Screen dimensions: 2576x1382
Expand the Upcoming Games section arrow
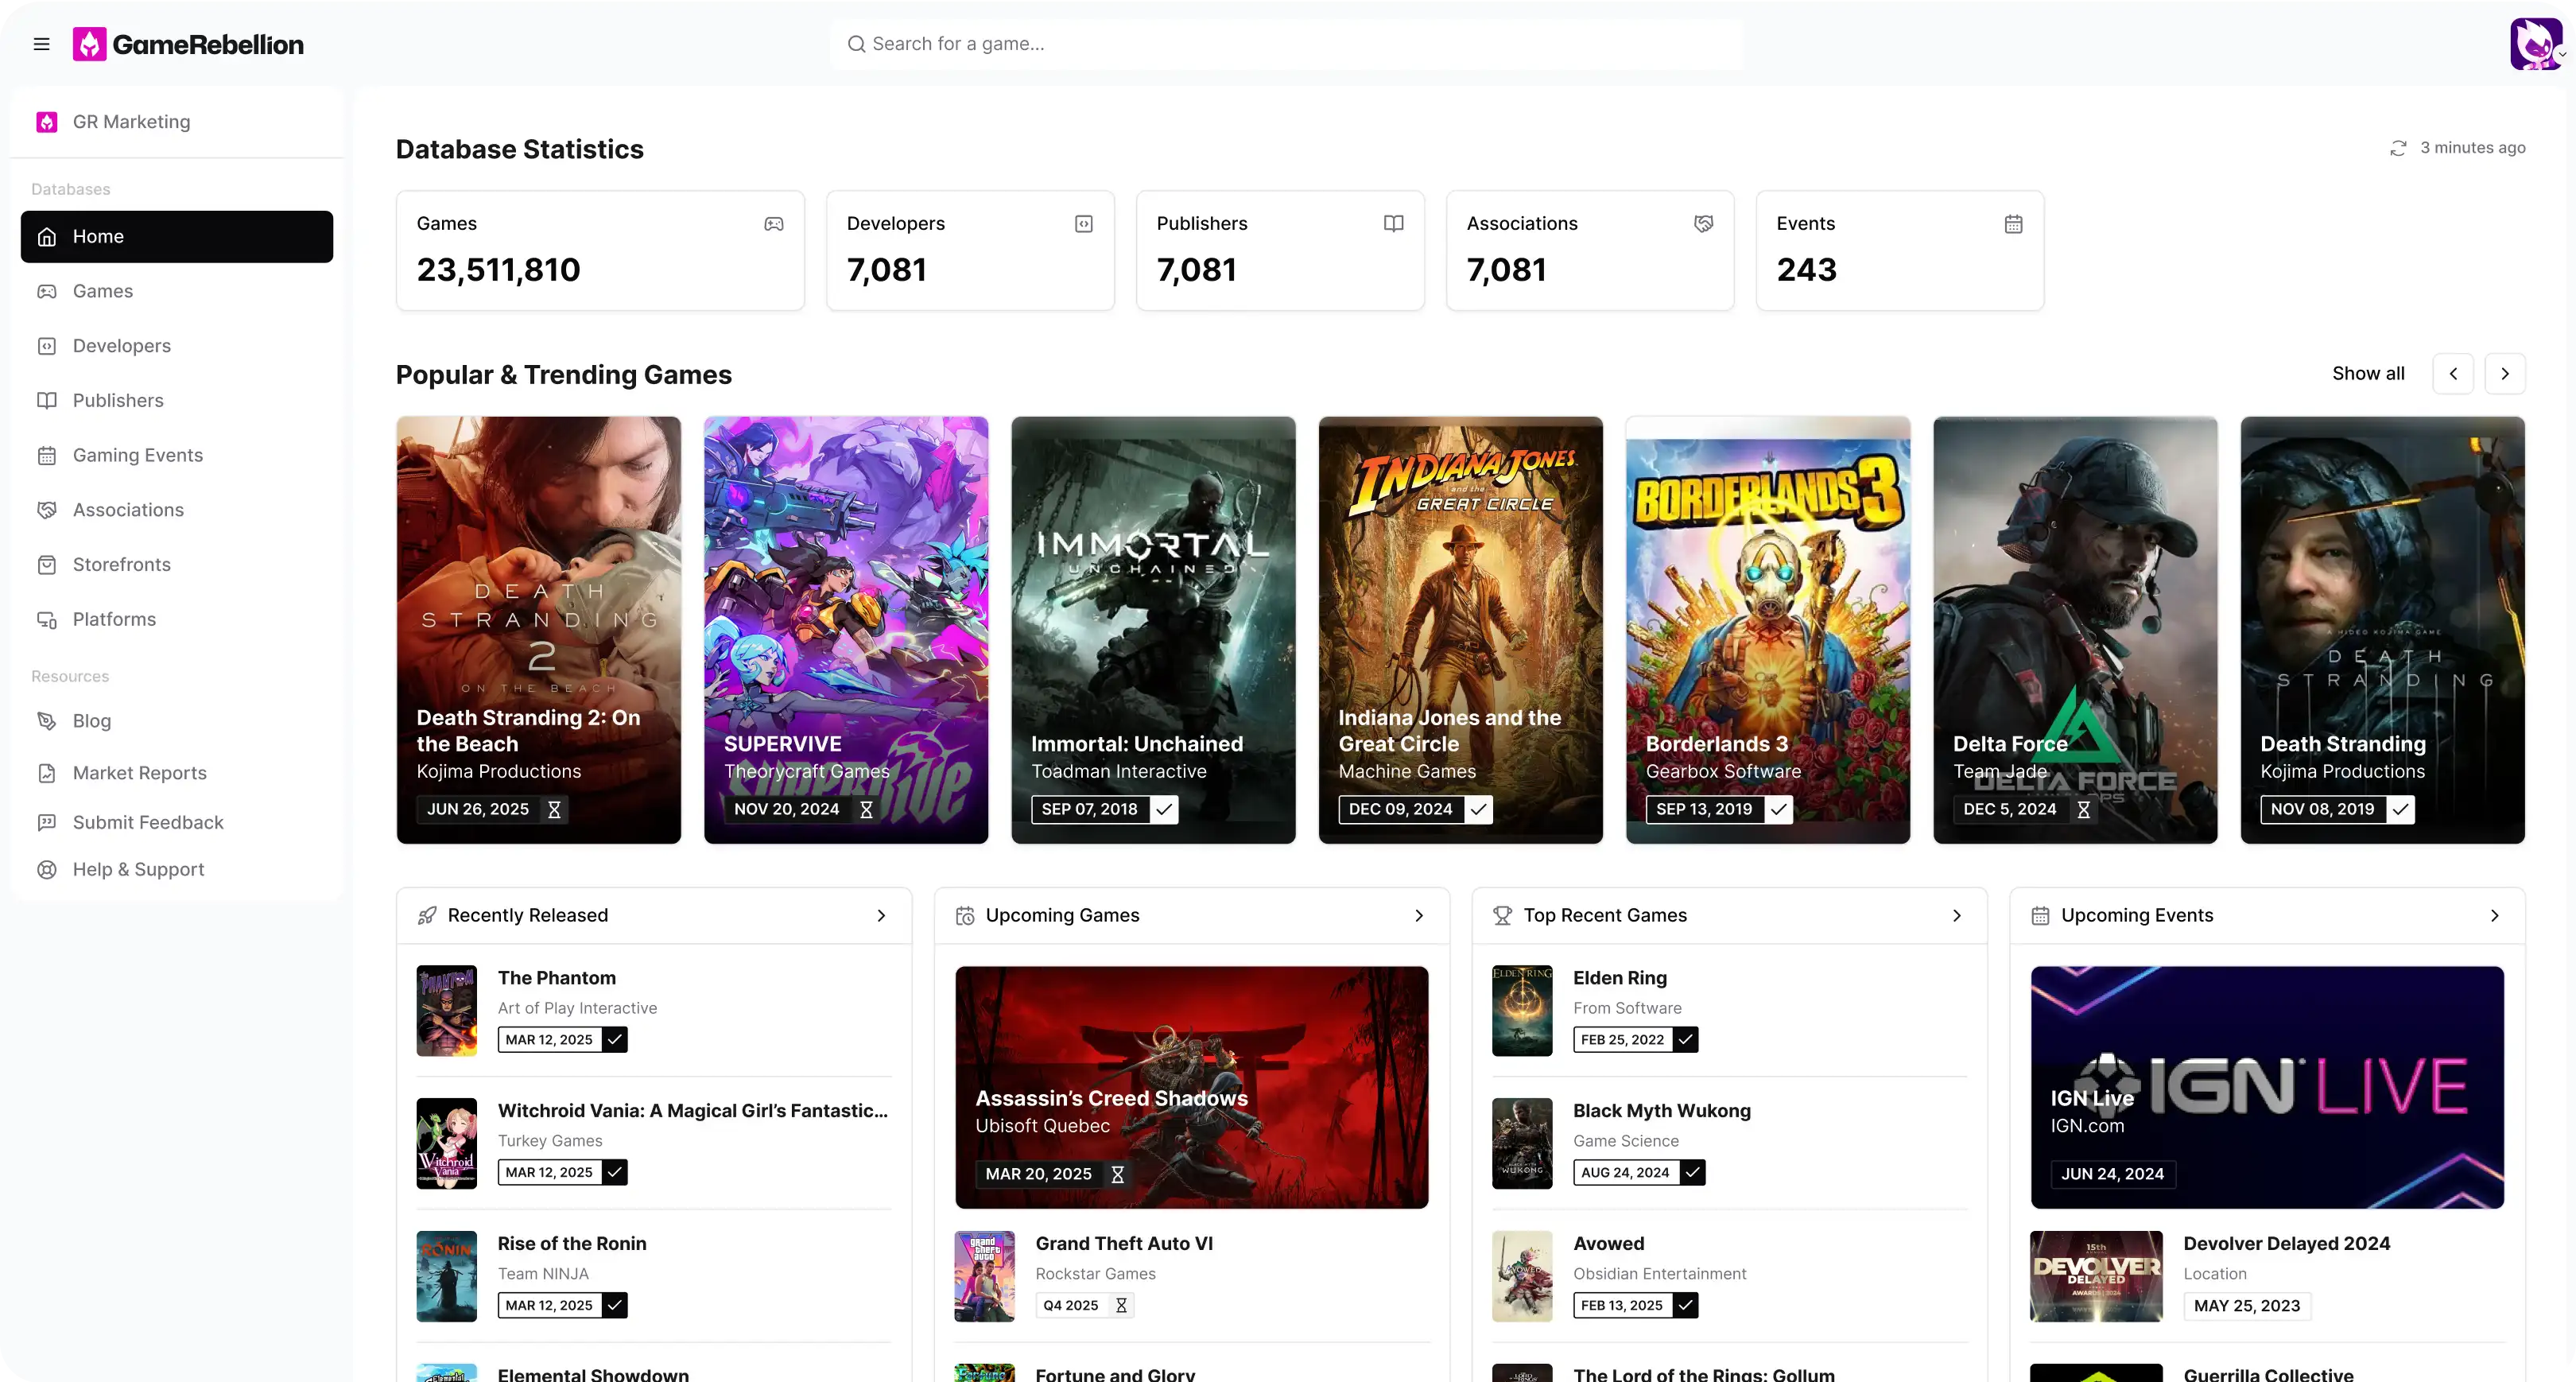click(x=1419, y=916)
